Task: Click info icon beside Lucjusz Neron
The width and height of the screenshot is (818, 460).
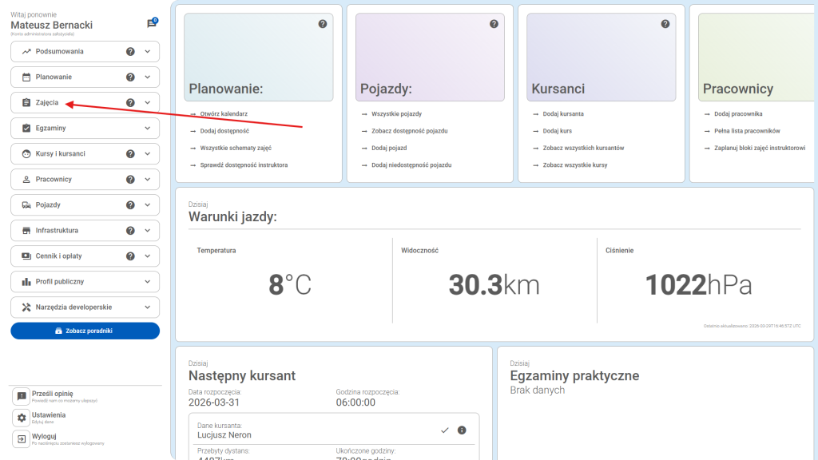Action: pos(462,430)
